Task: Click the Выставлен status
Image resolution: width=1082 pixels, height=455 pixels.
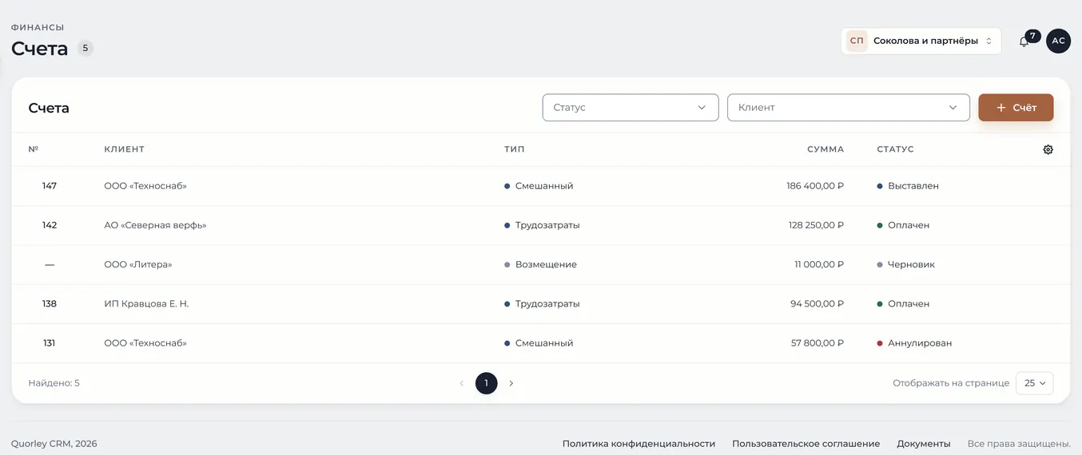Action: (908, 186)
